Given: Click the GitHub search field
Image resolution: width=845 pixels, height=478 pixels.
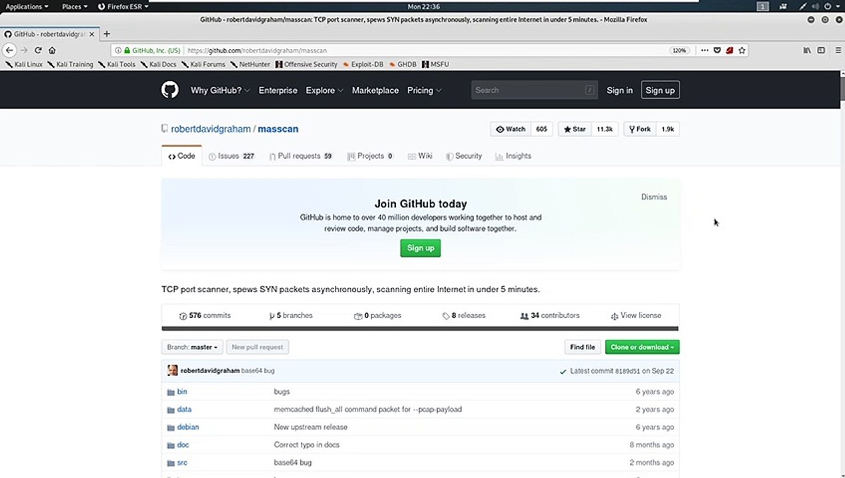Looking at the screenshot, I should pos(534,90).
